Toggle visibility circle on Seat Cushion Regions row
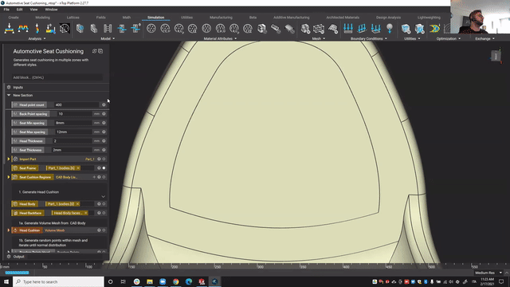 tap(104, 177)
